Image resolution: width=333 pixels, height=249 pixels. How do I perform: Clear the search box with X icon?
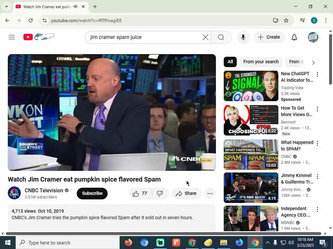pyautogui.click(x=206, y=37)
